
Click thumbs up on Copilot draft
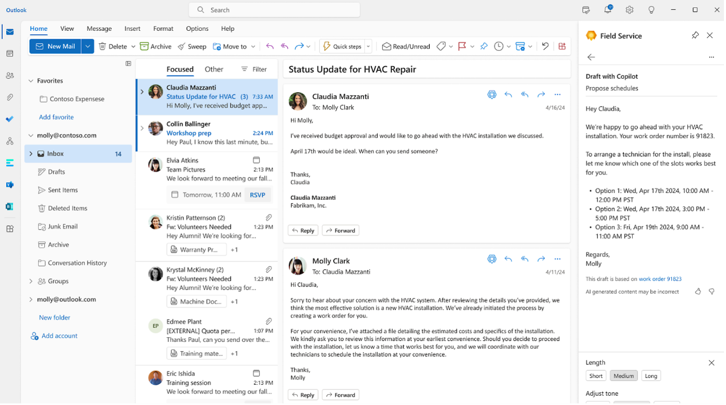point(698,292)
